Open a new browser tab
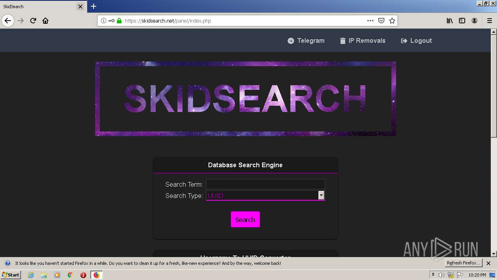Screen dimensions: 497x280 94,6
